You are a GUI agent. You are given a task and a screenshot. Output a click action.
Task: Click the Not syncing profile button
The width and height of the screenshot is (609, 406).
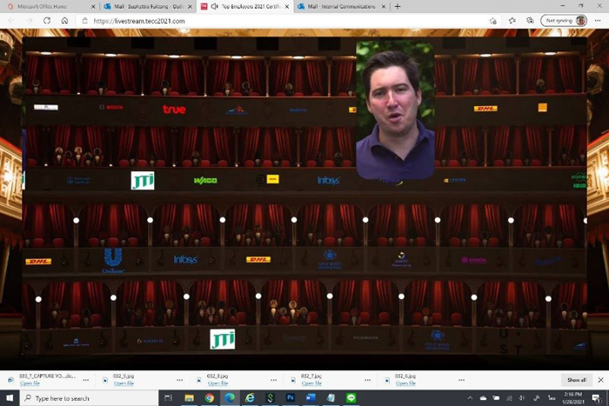[564, 21]
